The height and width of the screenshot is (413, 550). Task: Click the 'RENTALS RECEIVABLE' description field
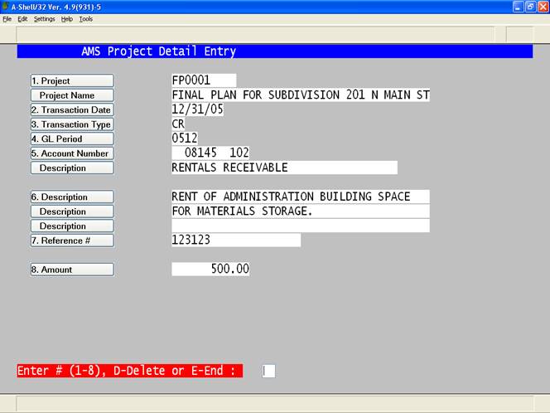pyautogui.click(x=284, y=168)
